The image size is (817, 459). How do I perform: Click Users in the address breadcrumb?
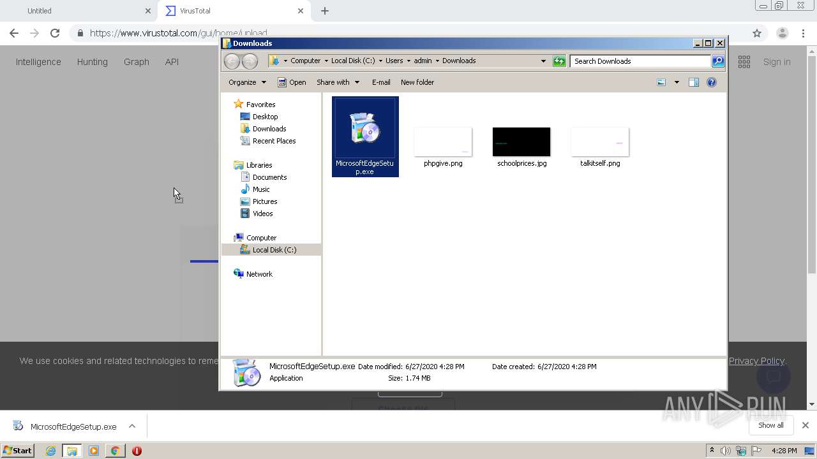[394, 61]
